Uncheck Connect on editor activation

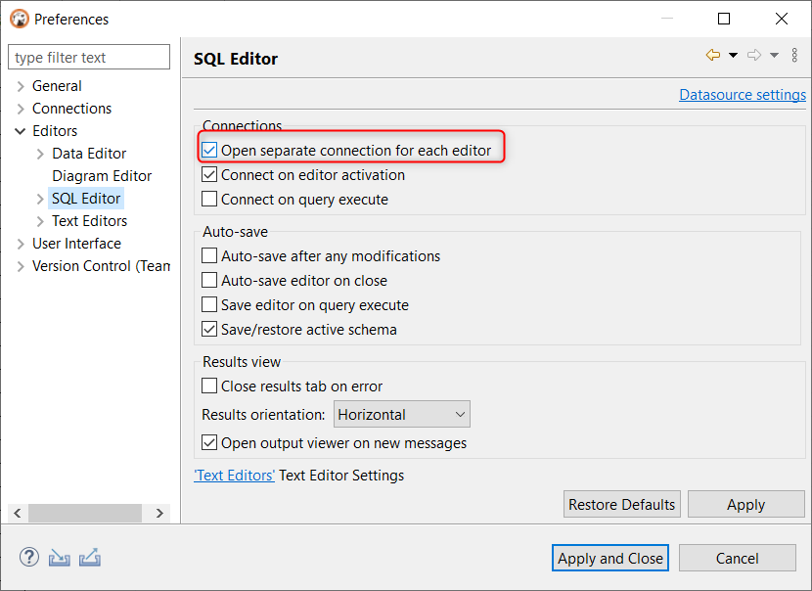coord(209,174)
